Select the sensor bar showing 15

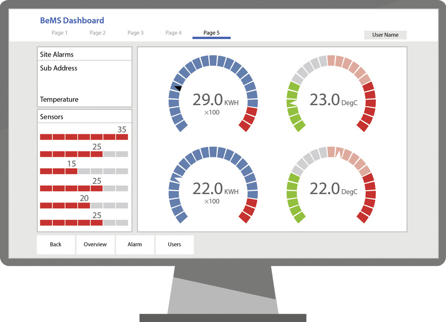pos(84,171)
